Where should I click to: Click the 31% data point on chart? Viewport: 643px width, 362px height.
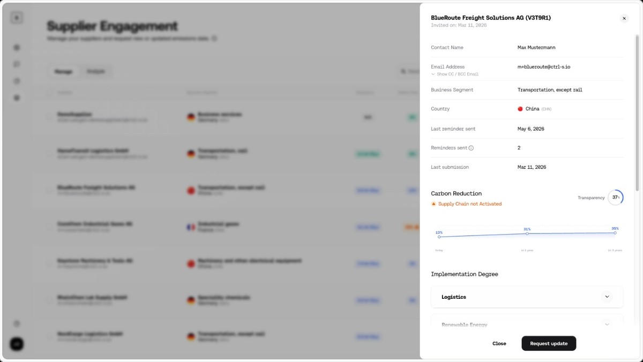[527, 233]
